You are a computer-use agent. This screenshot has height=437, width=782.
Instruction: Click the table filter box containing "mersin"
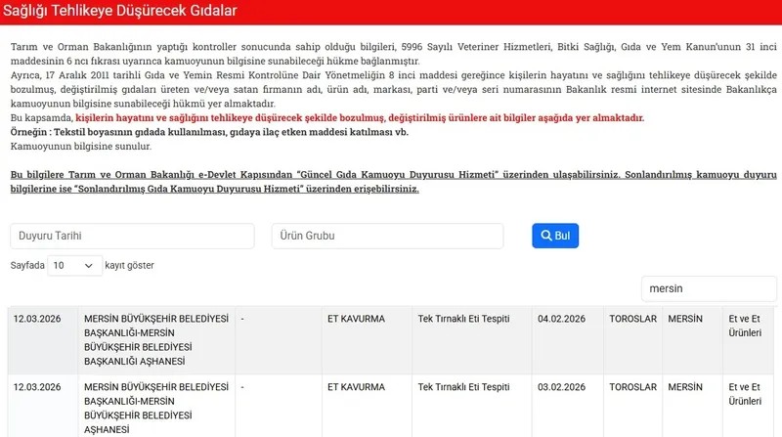tap(708, 288)
